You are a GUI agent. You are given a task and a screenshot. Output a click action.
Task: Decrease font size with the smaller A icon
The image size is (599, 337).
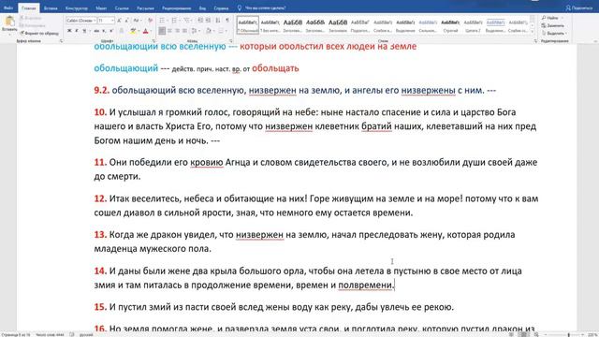click(126, 21)
